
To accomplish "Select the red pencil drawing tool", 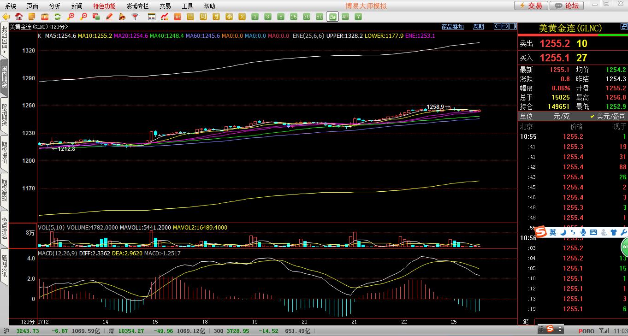I will pos(109,17).
